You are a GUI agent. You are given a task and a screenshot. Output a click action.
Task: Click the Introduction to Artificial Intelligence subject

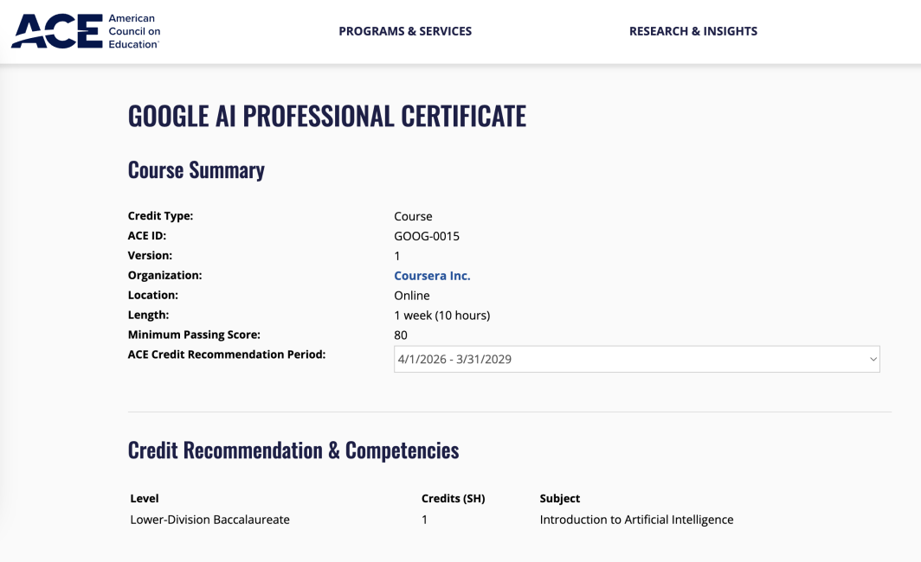pyautogui.click(x=637, y=520)
